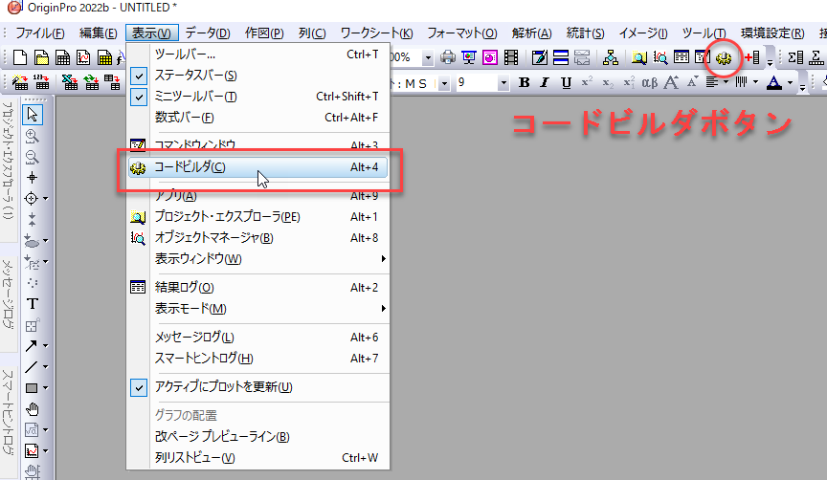The height and width of the screenshot is (480, 827).
Task: Create a new graph window icon
Action: [x=83, y=57]
